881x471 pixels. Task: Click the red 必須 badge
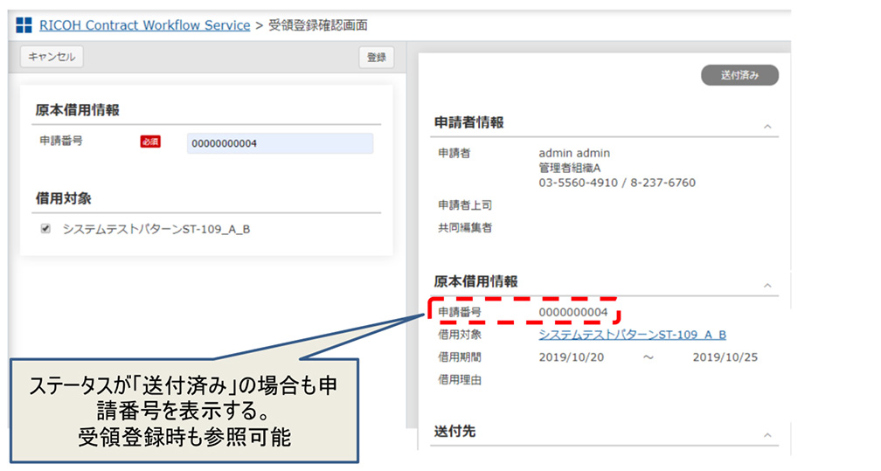click(150, 142)
